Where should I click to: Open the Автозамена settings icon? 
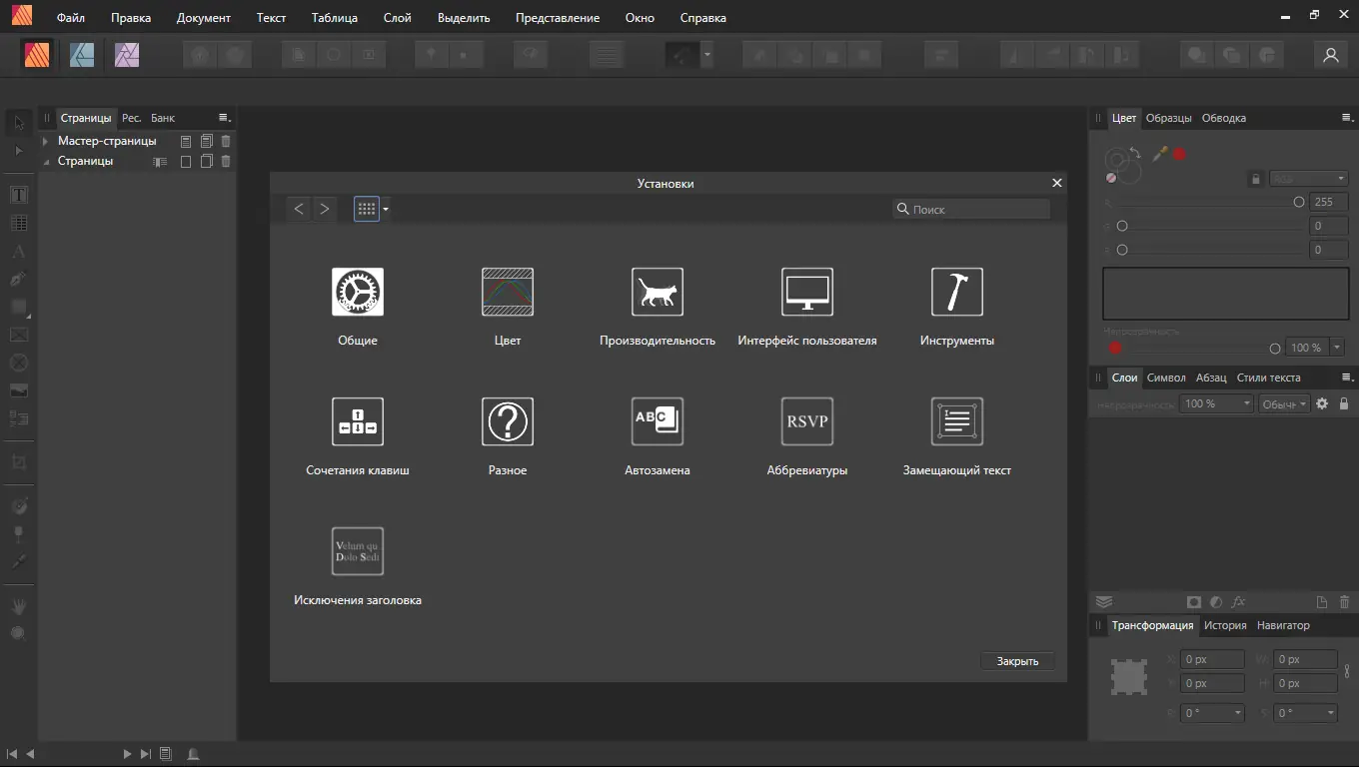coord(658,421)
